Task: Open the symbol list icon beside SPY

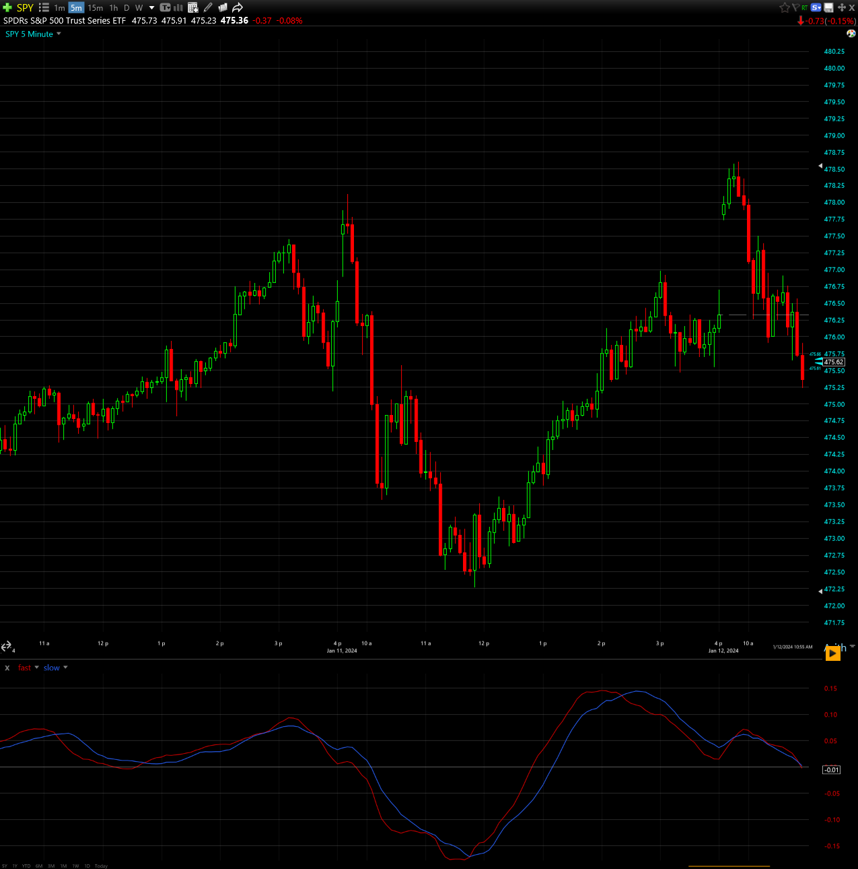Action: 44,7
